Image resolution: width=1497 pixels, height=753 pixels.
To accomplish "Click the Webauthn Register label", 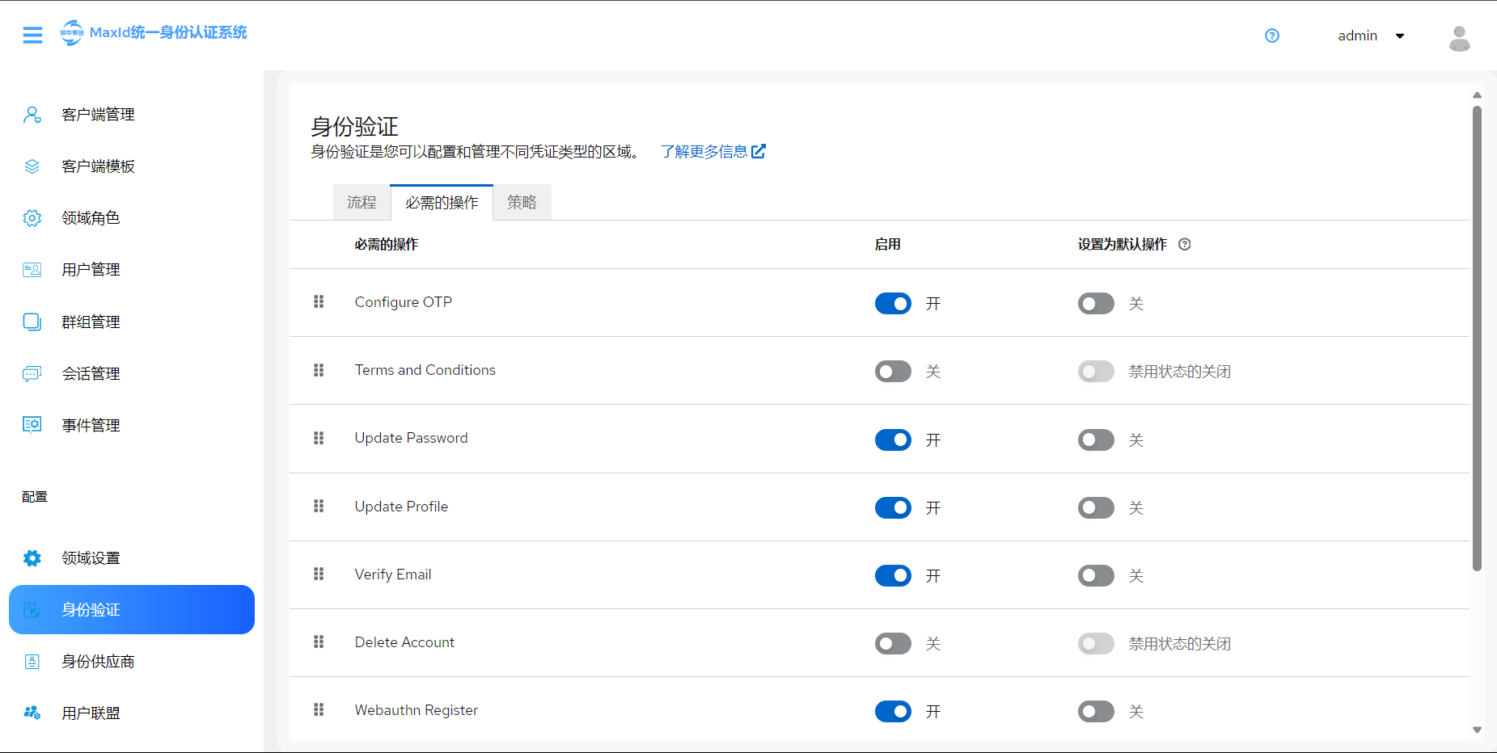I will click(x=417, y=710).
